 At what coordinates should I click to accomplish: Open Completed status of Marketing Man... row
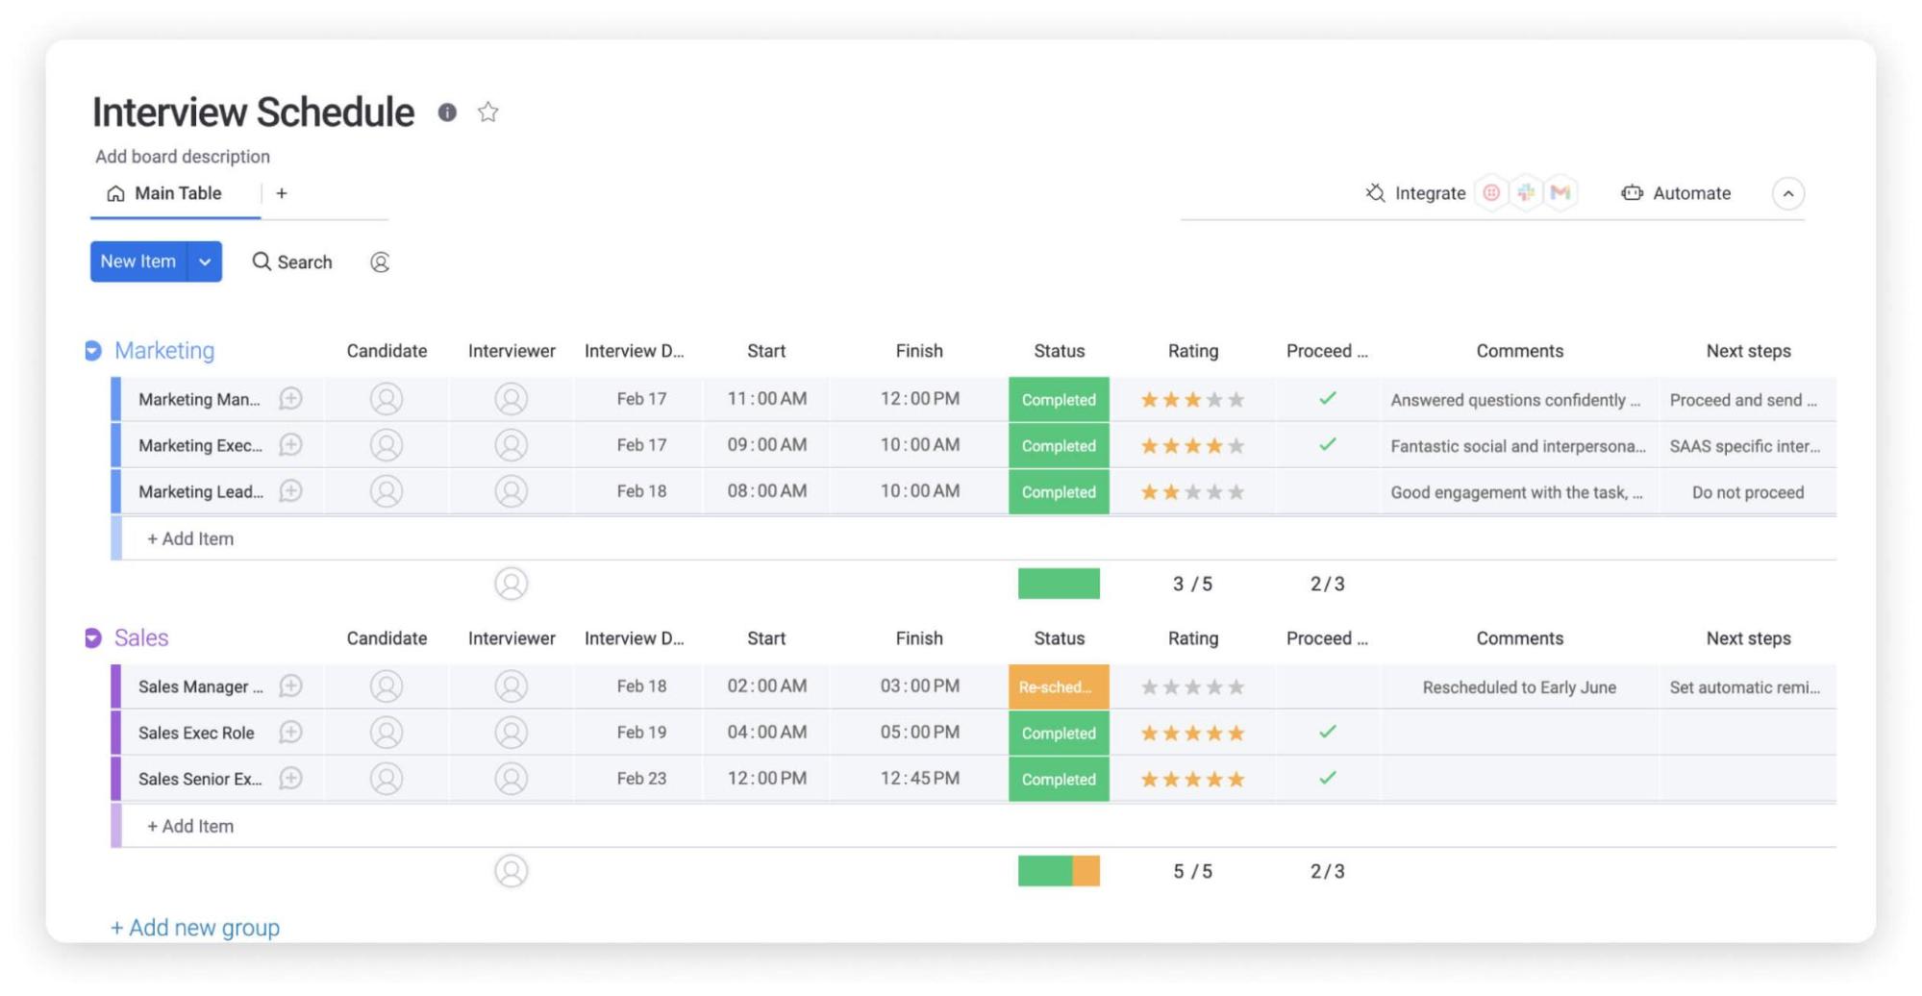1059,399
